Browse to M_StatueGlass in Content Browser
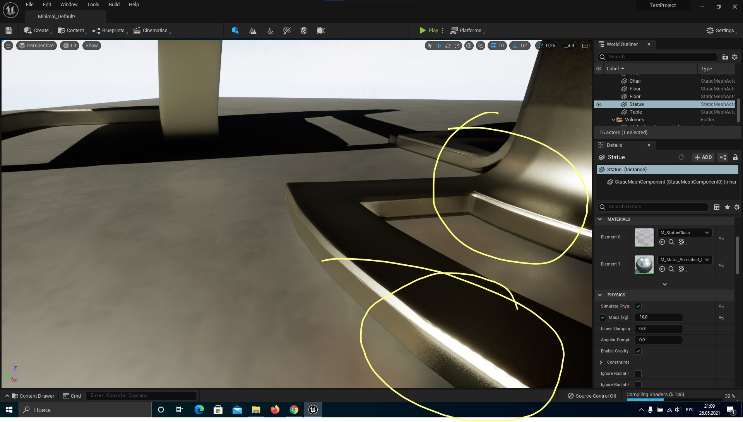 pyautogui.click(x=671, y=242)
